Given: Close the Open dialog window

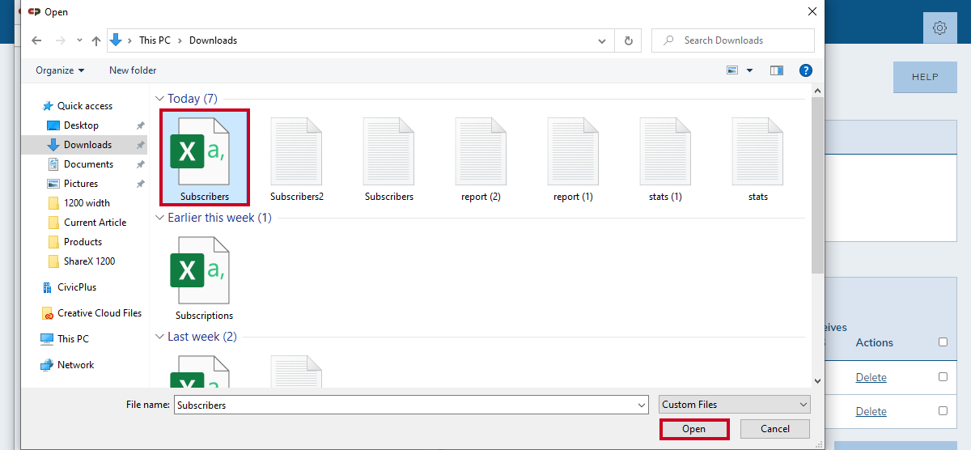Looking at the screenshot, I should pyautogui.click(x=812, y=11).
